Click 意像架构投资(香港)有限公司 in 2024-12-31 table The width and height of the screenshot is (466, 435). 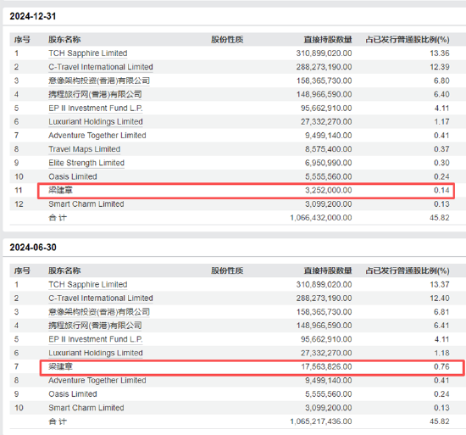(99, 81)
